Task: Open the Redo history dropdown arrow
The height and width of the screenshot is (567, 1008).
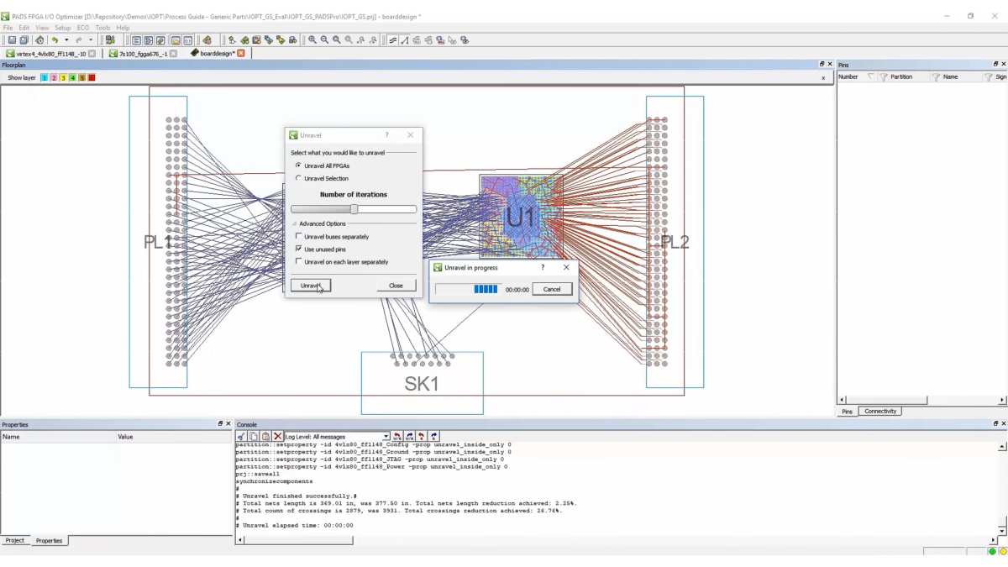Action: click(x=91, y=40)
